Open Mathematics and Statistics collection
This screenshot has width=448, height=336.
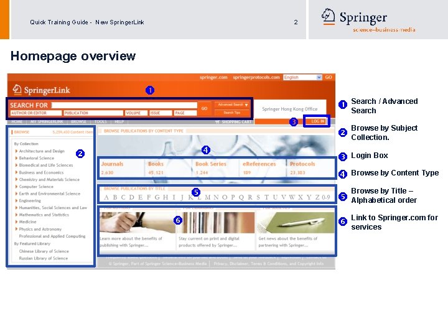[x=44, y=215]
